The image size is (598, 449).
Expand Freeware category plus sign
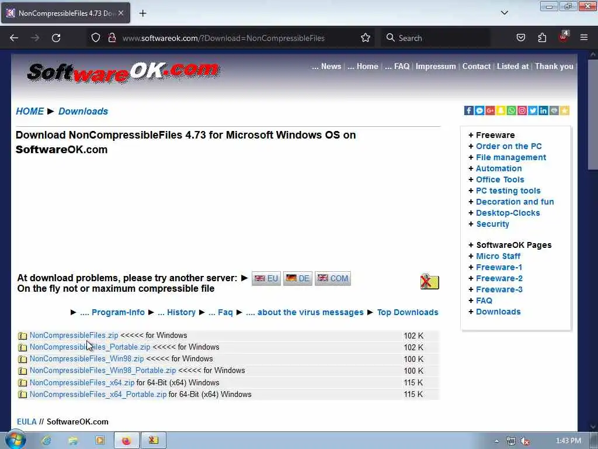pyautogui.click(x=471, y=135)
